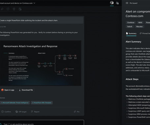Open the Pin board label
This screenshot has width=150, height=125.
point(134,3)
